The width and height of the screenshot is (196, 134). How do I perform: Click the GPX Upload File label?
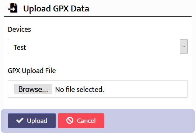pos(32,71)
